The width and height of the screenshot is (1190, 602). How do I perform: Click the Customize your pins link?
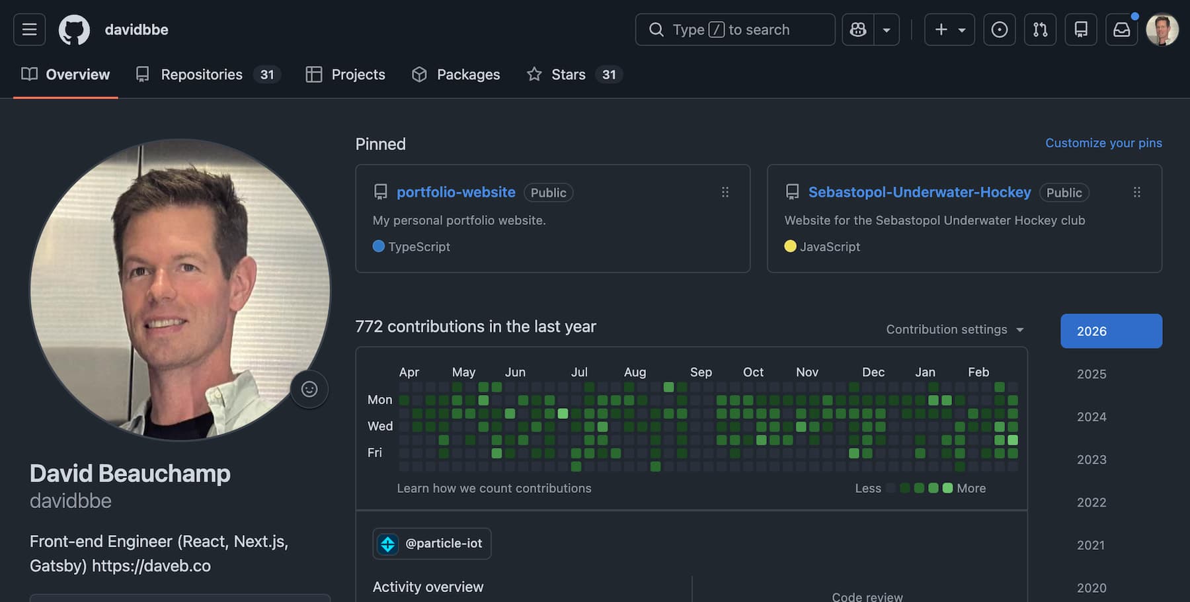pyautogui.click(x=1103, y=143)
